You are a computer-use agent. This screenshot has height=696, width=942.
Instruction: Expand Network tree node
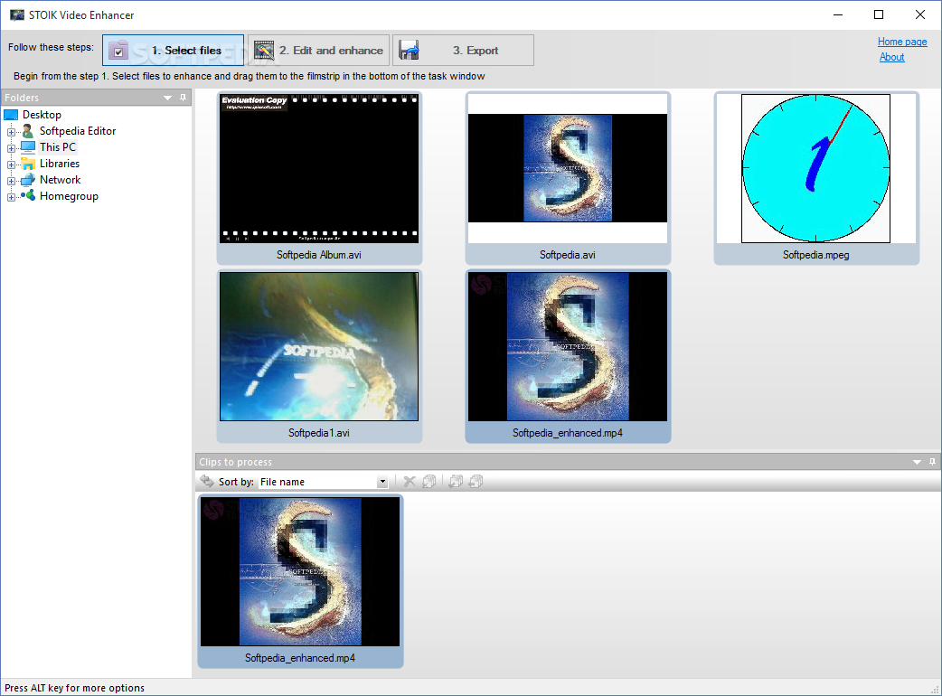(x=11, y=180)
